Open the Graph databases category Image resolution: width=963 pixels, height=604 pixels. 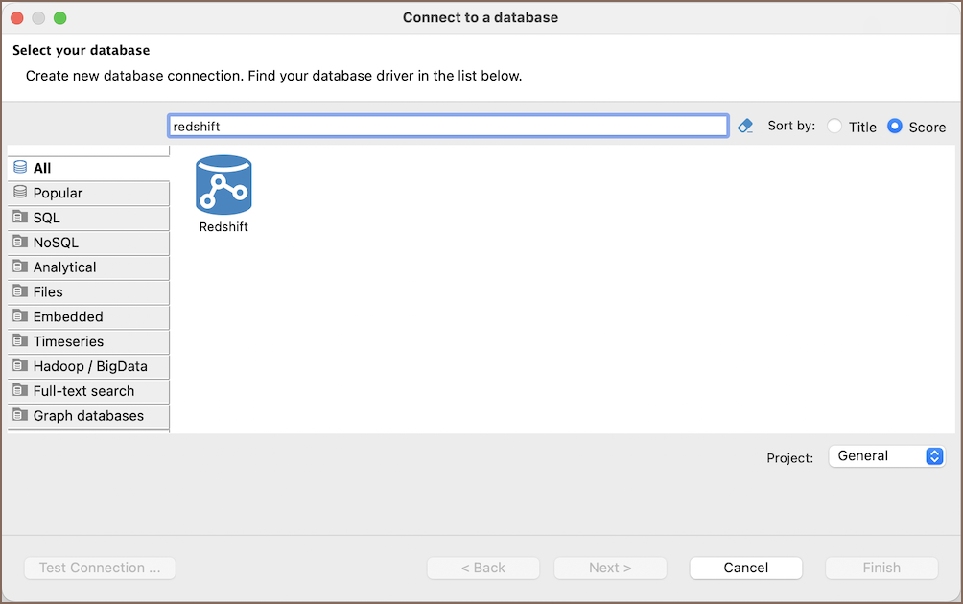click(x=88, y=416)
